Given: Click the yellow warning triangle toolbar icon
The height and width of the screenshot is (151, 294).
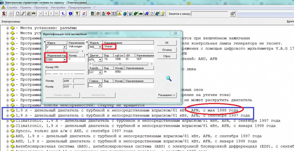Looking at the screenshot, I should (x=119, y=13).
